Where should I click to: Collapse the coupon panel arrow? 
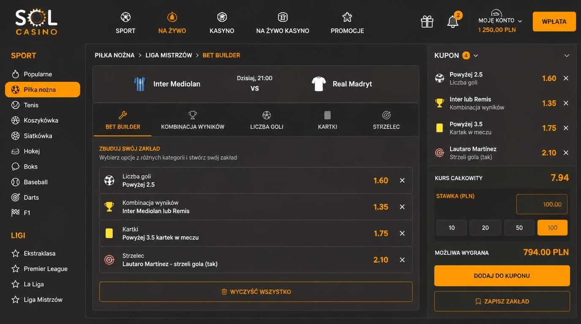(567, 56)
